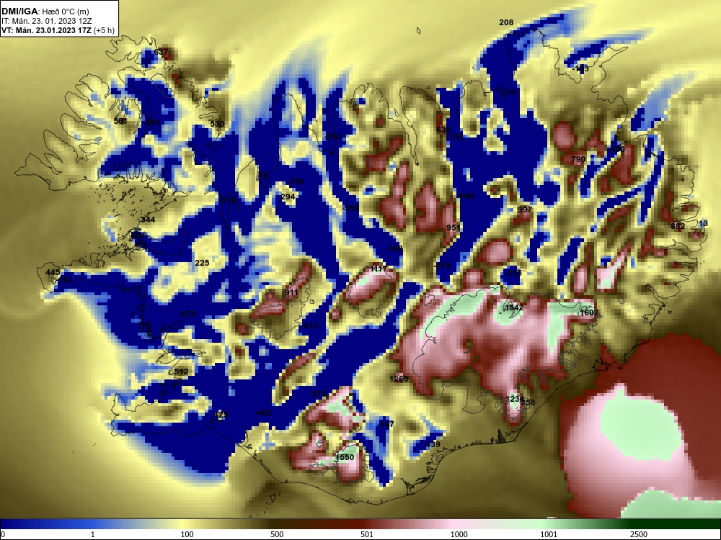Screen dimensions: 721x540
Task: Click the 1117 height label
Action: click(379, 269)
